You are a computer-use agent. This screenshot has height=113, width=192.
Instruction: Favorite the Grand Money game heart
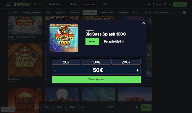click(x=39, y=46)
